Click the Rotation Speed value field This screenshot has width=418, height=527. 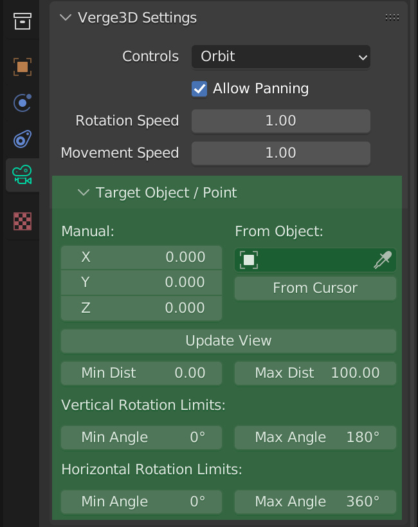pos(281,121)
